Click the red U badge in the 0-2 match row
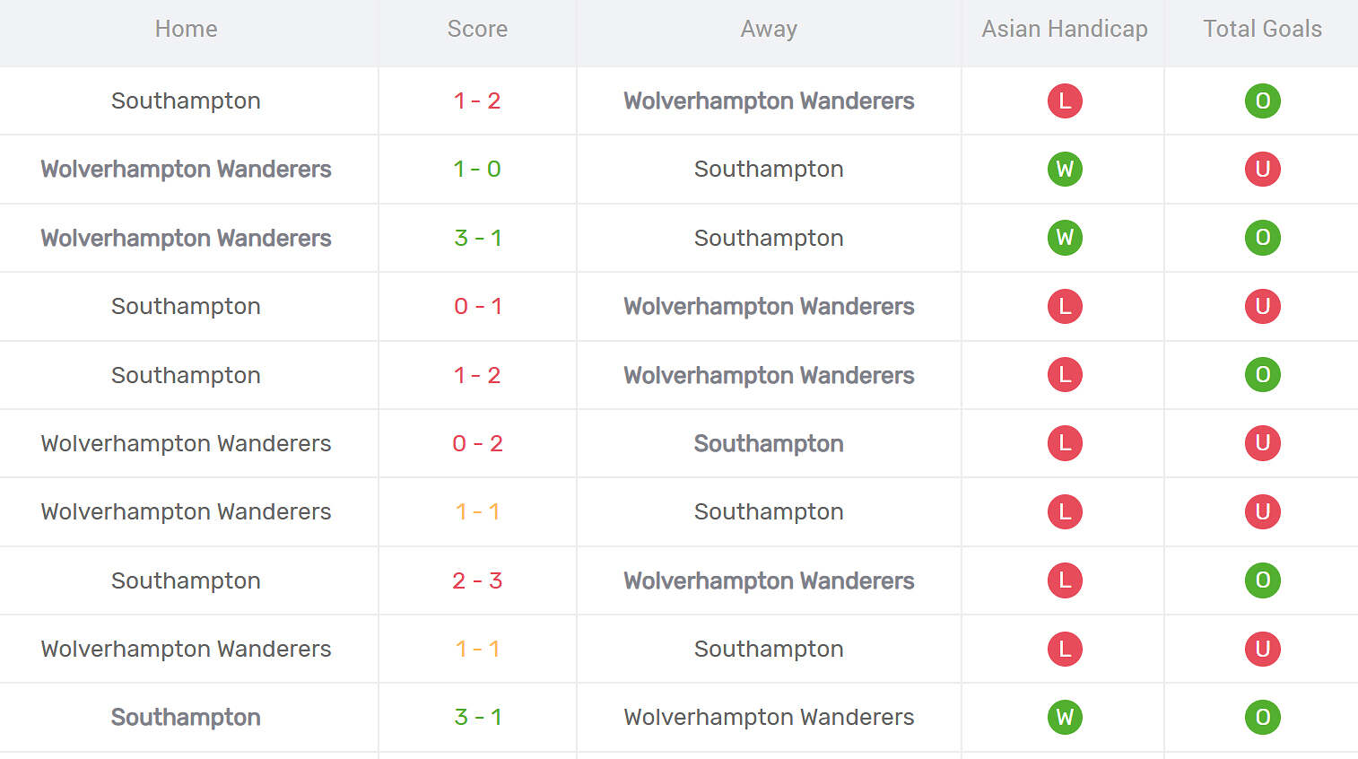 tap(1262, 443)
